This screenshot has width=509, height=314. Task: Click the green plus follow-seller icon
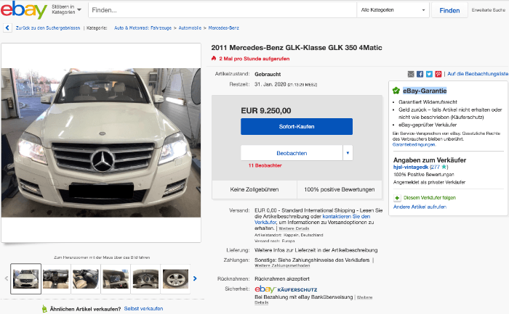[x=397, y=198]
